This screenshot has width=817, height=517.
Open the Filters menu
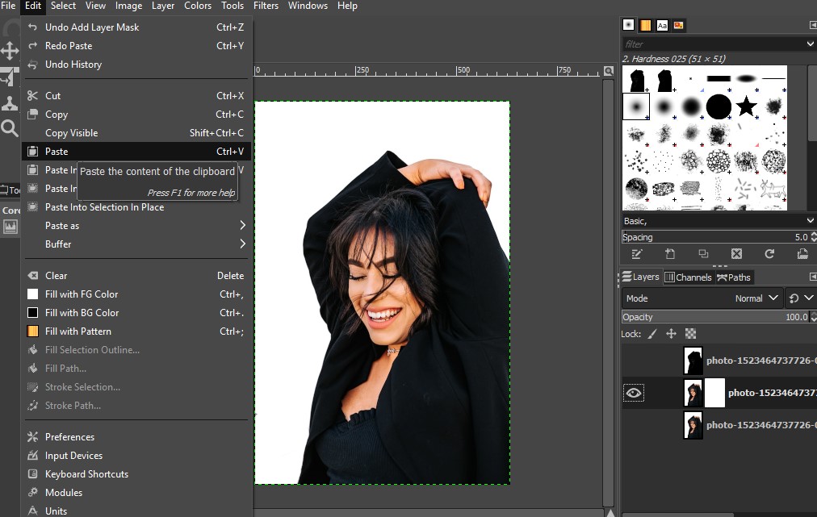tap(266, 6)
